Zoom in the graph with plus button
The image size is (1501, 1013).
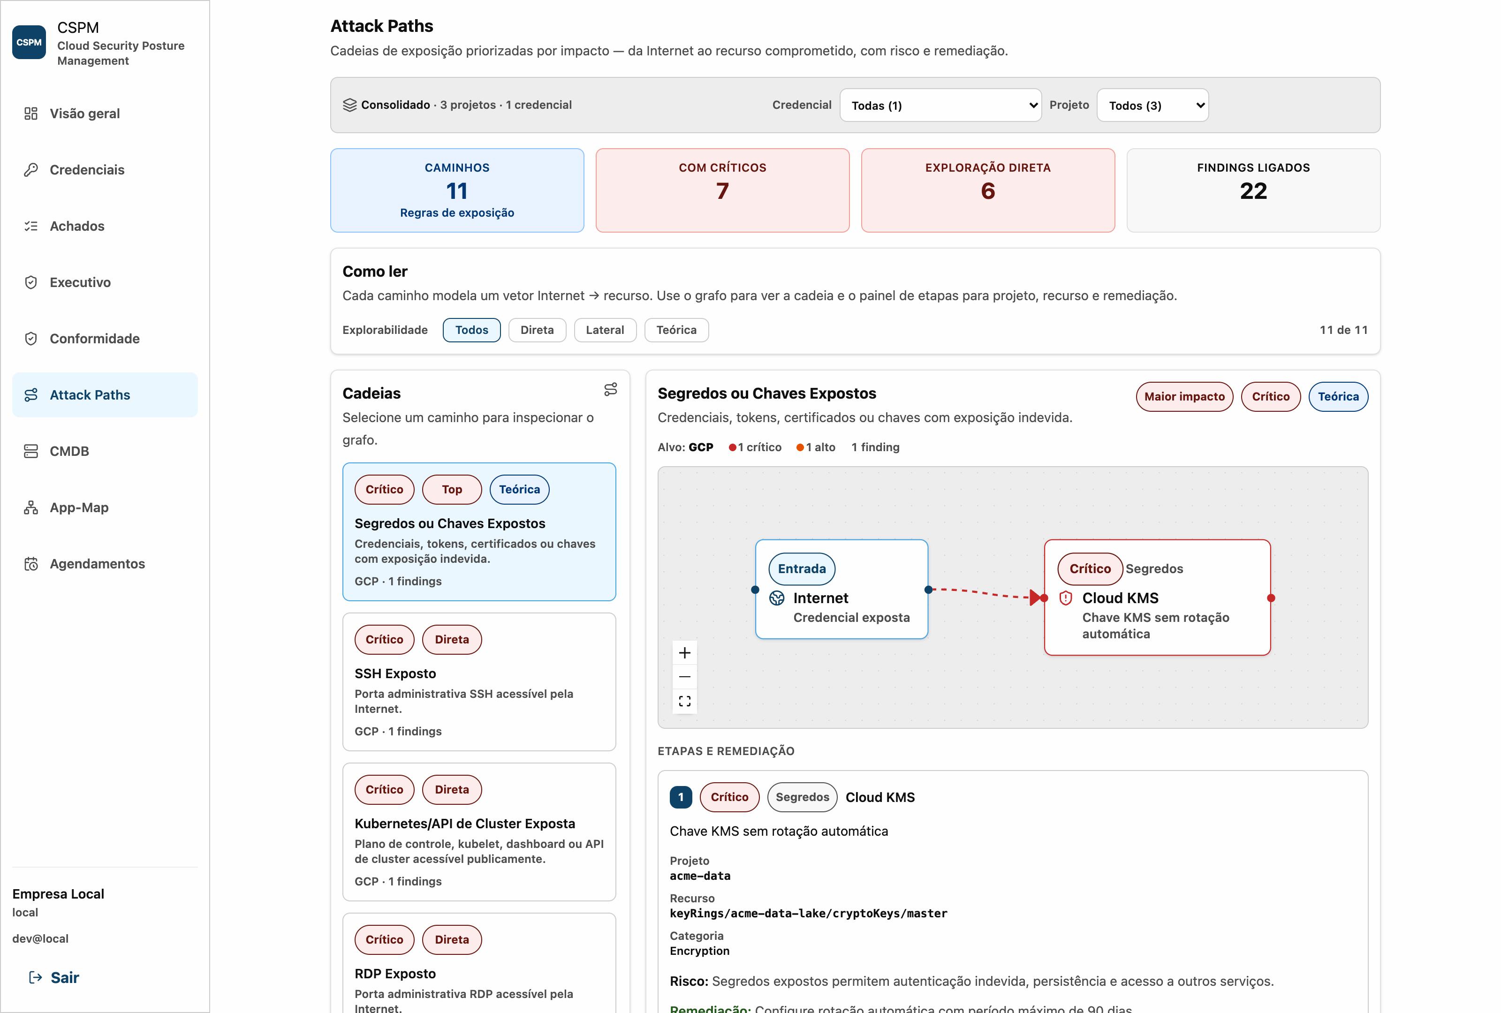coord(685,653)
